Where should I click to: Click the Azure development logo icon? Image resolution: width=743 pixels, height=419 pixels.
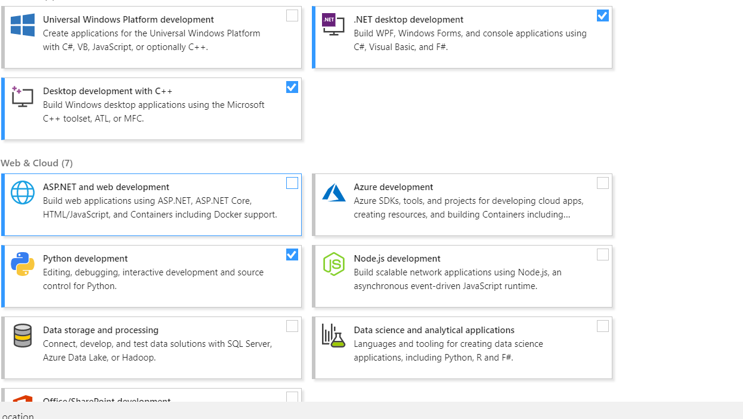[334, 193]
